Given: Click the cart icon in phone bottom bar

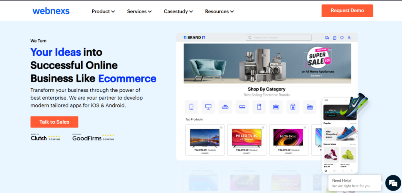Looking at the screenshot, I should [343, 171].
